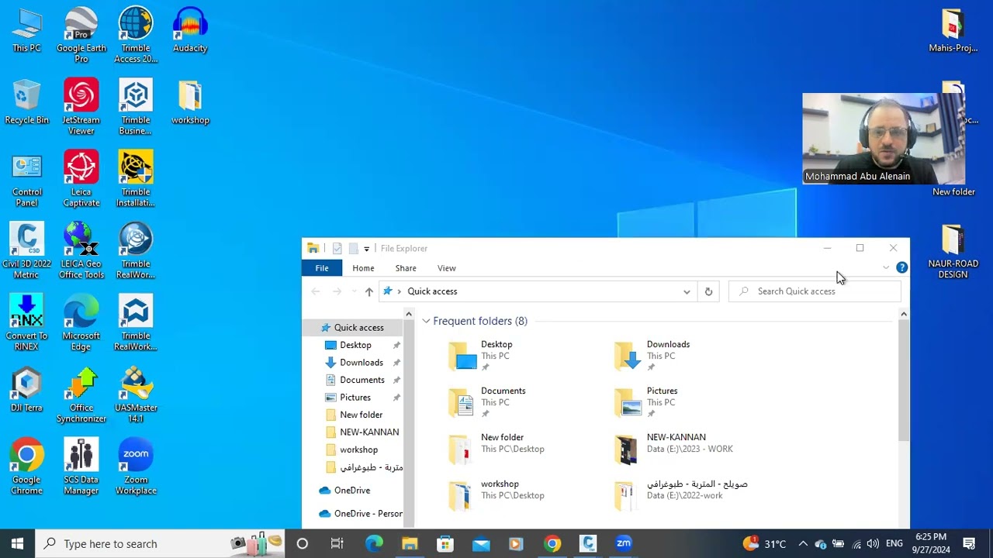Select Desktop in navigation pane
The height and width of the screenshot is (558, 993).
[354, 345]
